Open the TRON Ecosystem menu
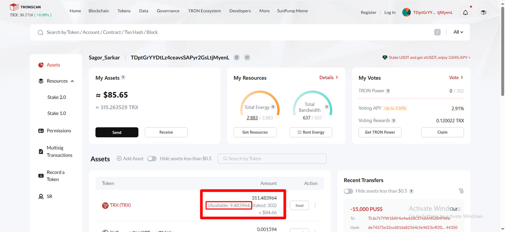 tap(204, 11)
